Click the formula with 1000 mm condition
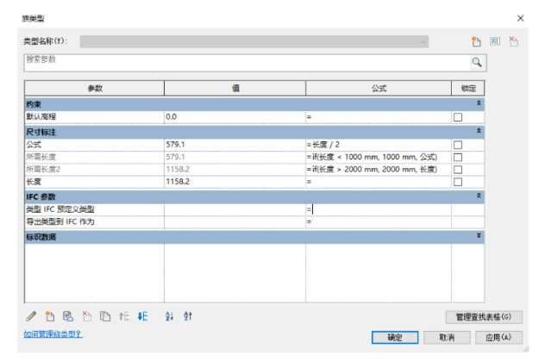This screenshot has height=361, width=539. tap(379, 158)
